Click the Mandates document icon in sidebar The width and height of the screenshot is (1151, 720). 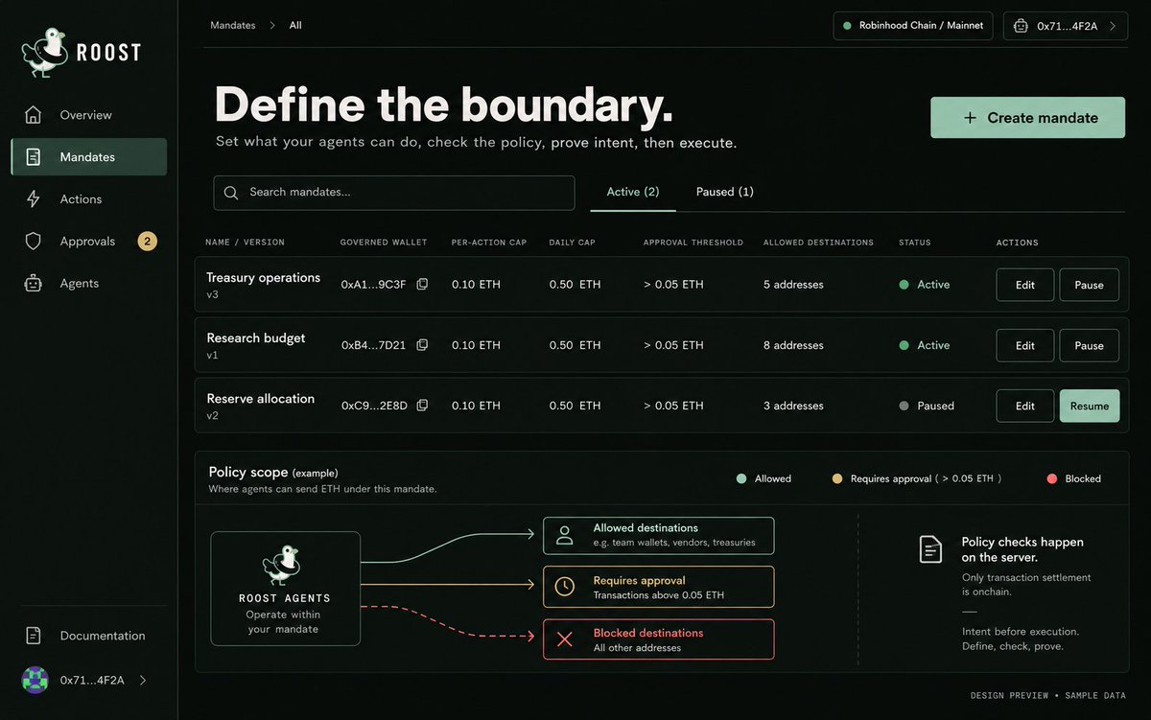[34, 157]
